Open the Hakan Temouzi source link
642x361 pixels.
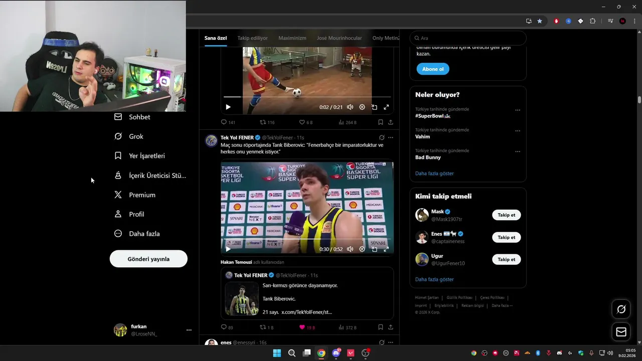(236, 262)
